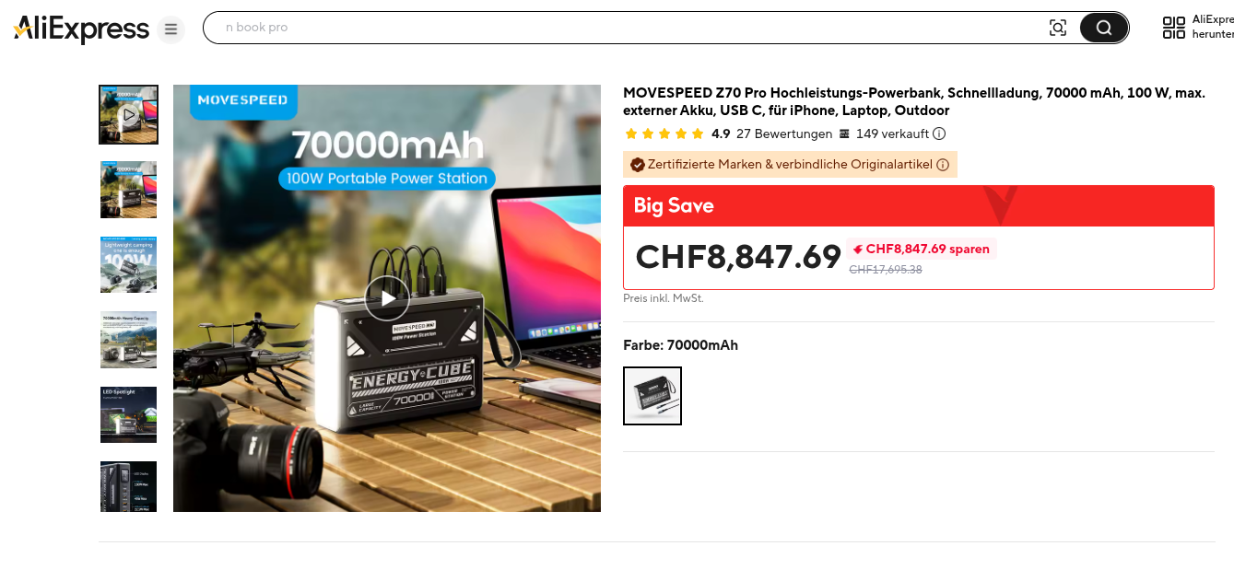Open the first video thumbnail
Viewport: 1234px width, 581px height.
[x=129, y=115]
